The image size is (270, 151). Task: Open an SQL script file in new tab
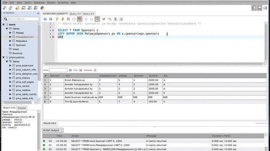pyautogui.click(x=11, y=8)
